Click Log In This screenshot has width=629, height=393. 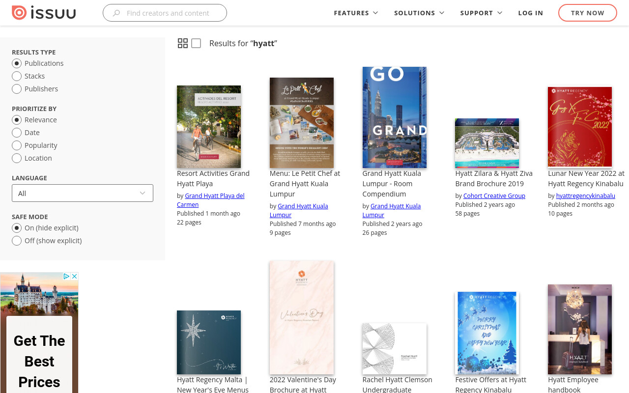(x=531, y=13)
